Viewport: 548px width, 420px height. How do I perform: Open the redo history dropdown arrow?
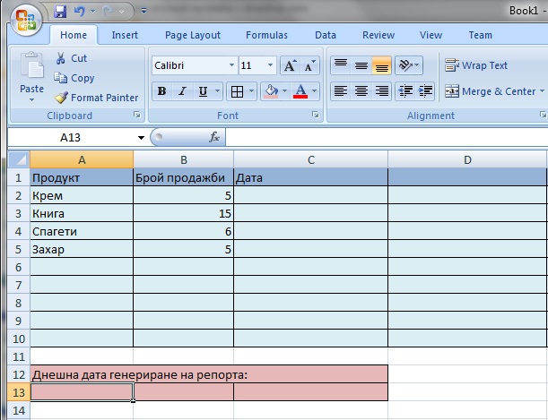click(x=122, y=12)
